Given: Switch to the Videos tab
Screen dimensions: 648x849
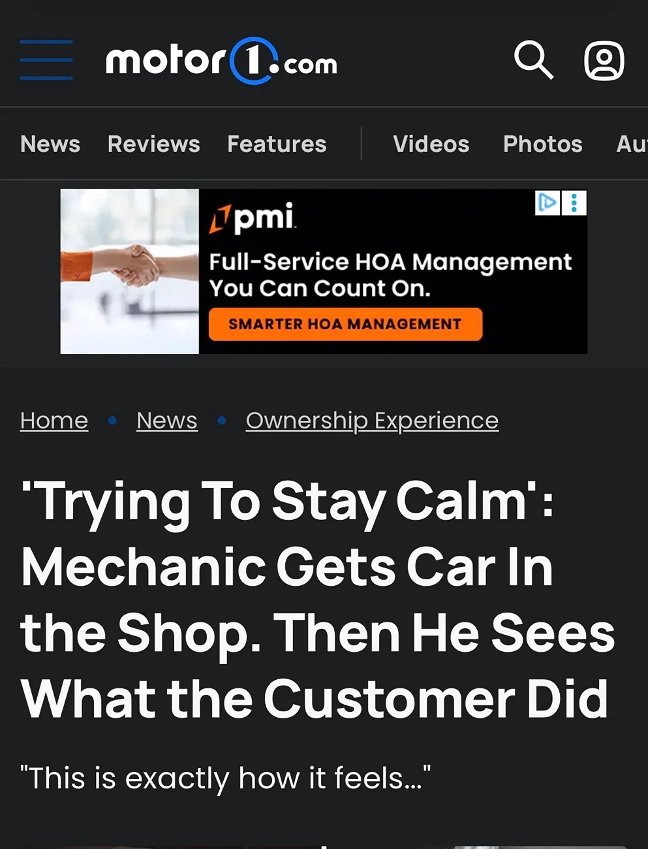Looking at the screenshot, I should (x=431, y=144).
